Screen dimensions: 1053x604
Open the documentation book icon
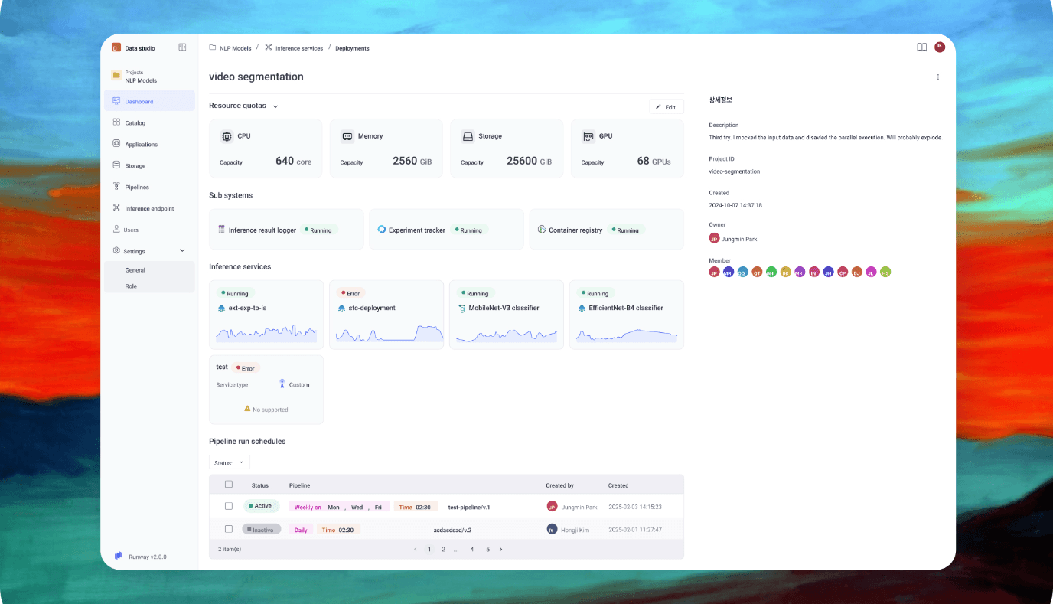pos(921,47)
